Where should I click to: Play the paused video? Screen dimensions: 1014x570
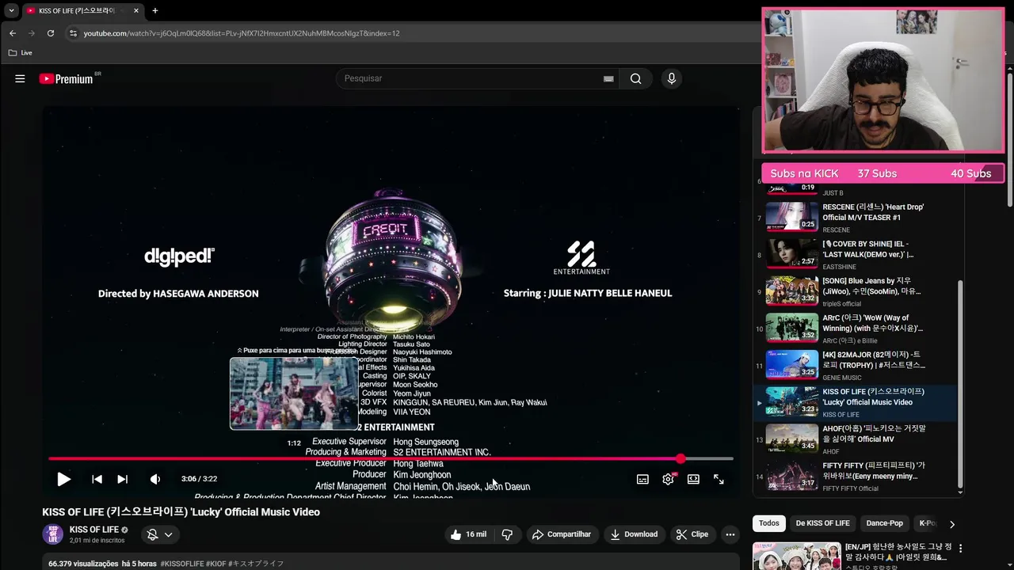click(63, 479)
